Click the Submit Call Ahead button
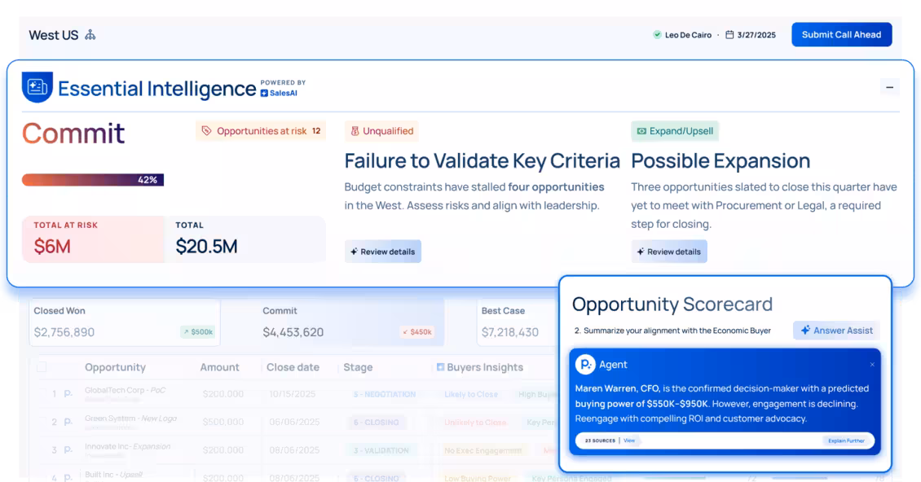This screenshot has height=482, width=921. 841,35
